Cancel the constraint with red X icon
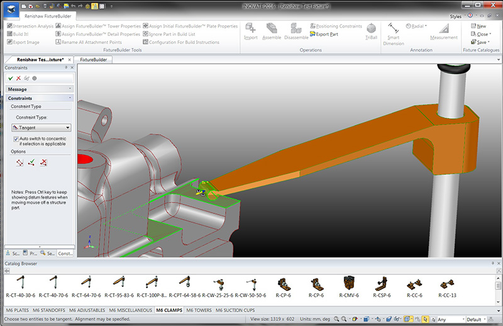503x326 pixels. tap(18, 78)
